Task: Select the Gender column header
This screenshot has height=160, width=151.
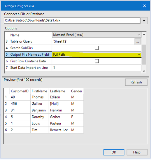Action: (77, 91)
